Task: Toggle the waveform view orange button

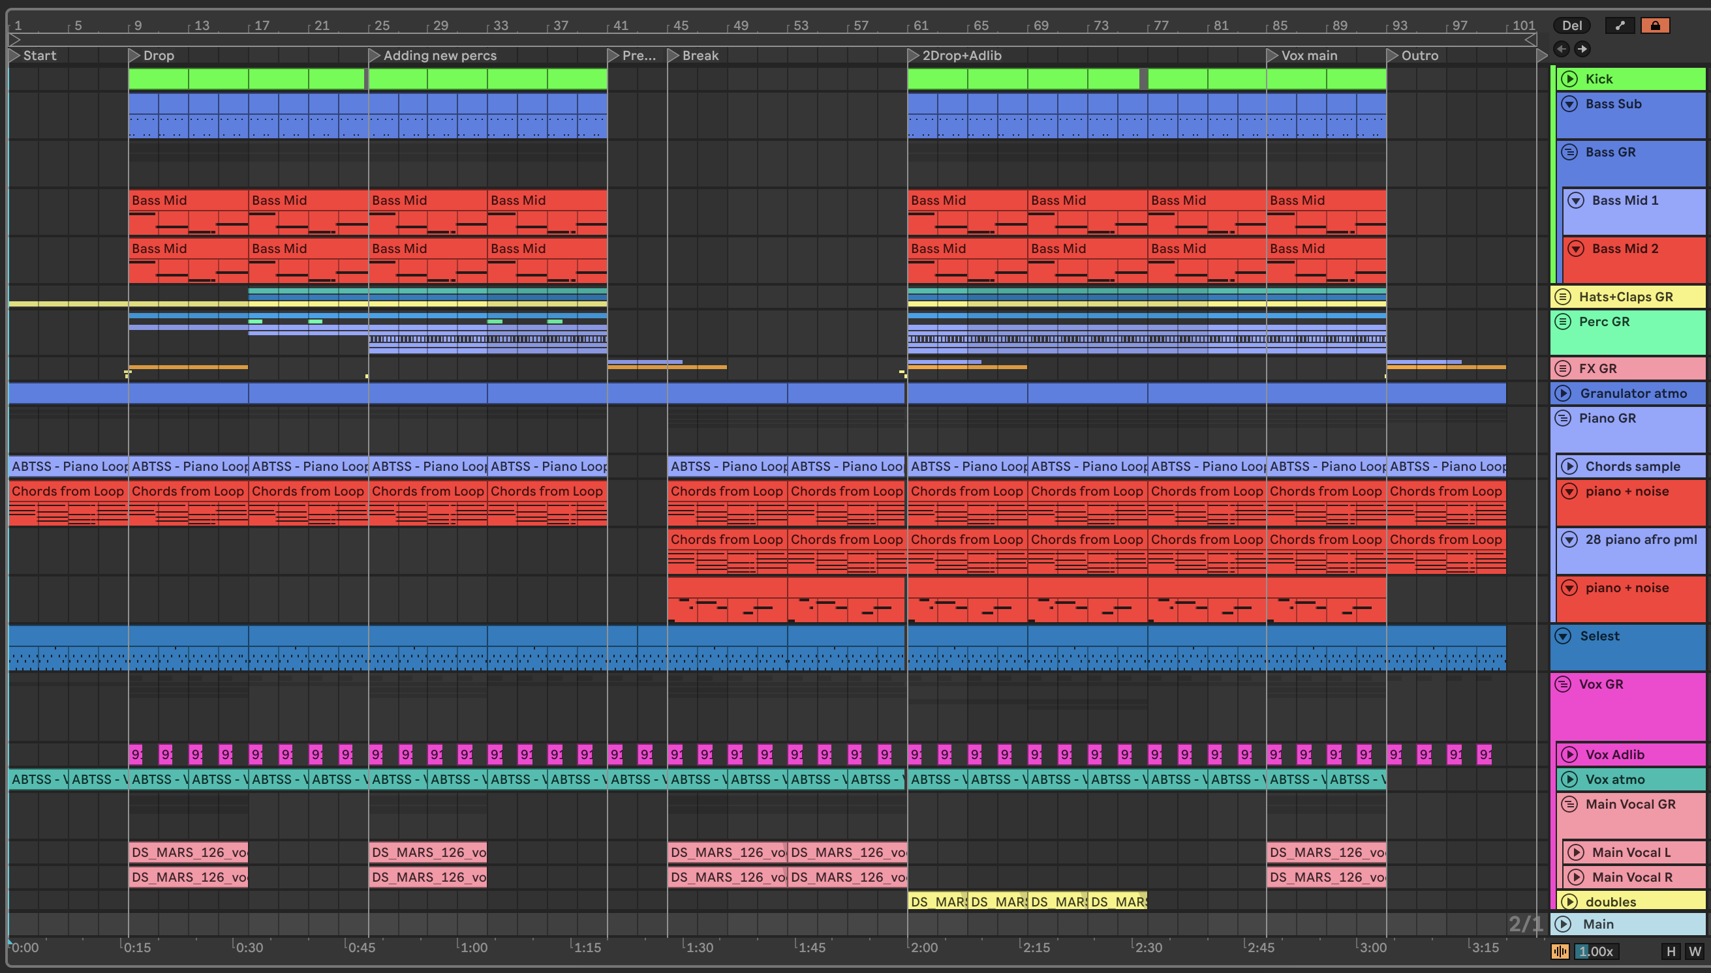Action: (1559, 951)
